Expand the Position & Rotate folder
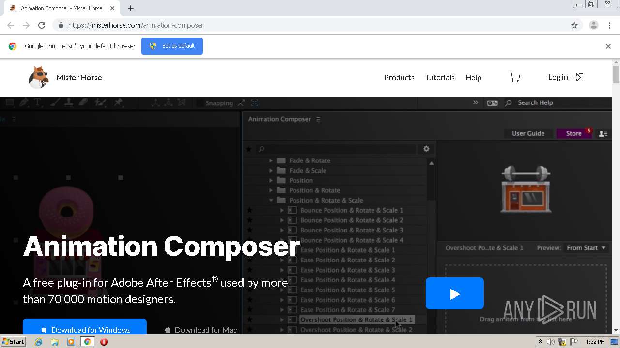Viewport: 620px width, 348px height. pyautogui.click(x=271, y=190)
